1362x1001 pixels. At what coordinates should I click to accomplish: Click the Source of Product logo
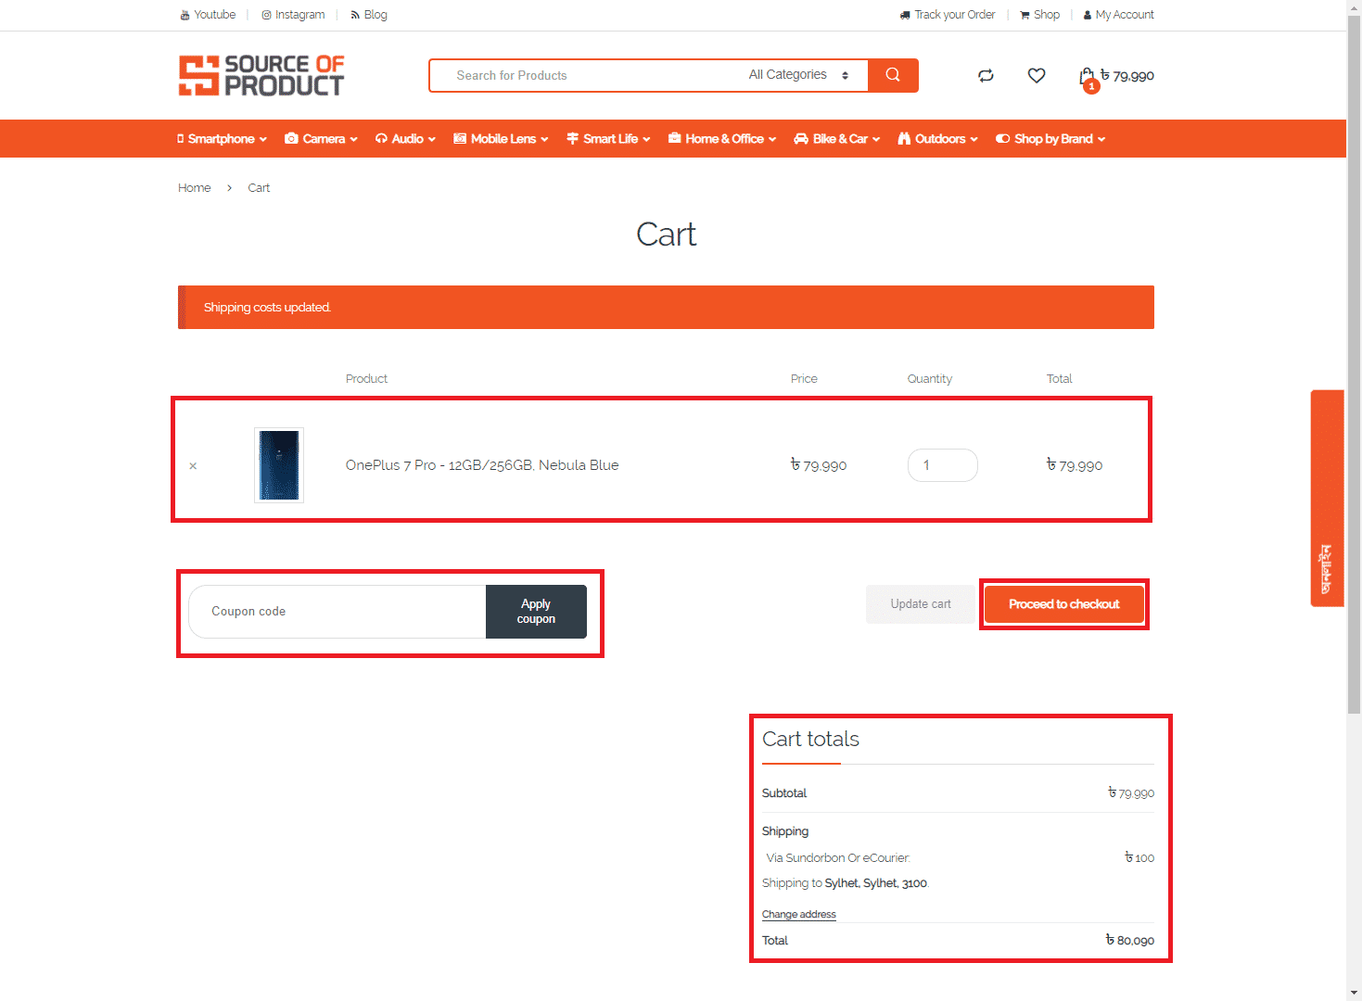[261, 75]
